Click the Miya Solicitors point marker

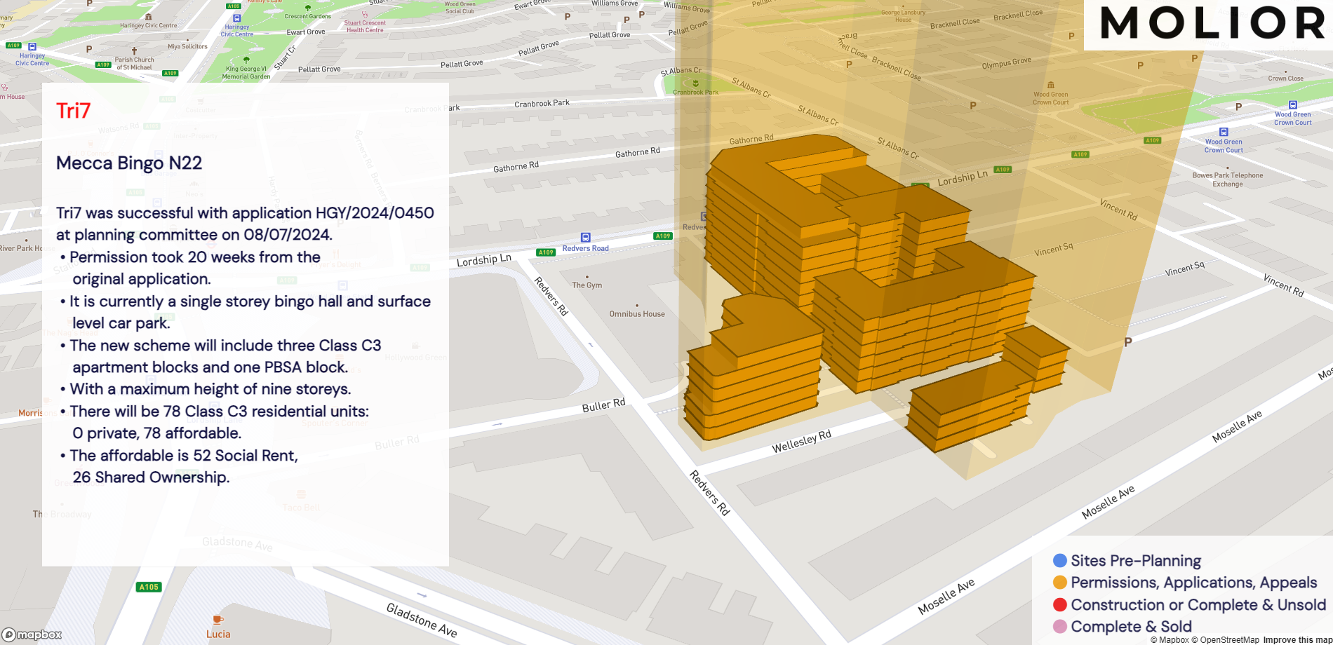coord(187,39)
